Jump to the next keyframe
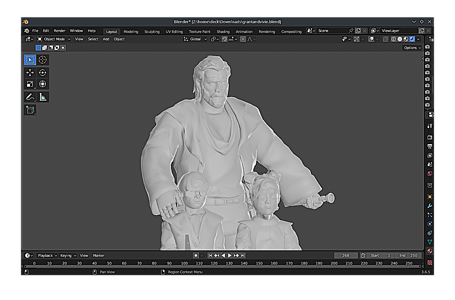Image resolution: width=455 pixels, height=300 pixels. tap(236, 255)
